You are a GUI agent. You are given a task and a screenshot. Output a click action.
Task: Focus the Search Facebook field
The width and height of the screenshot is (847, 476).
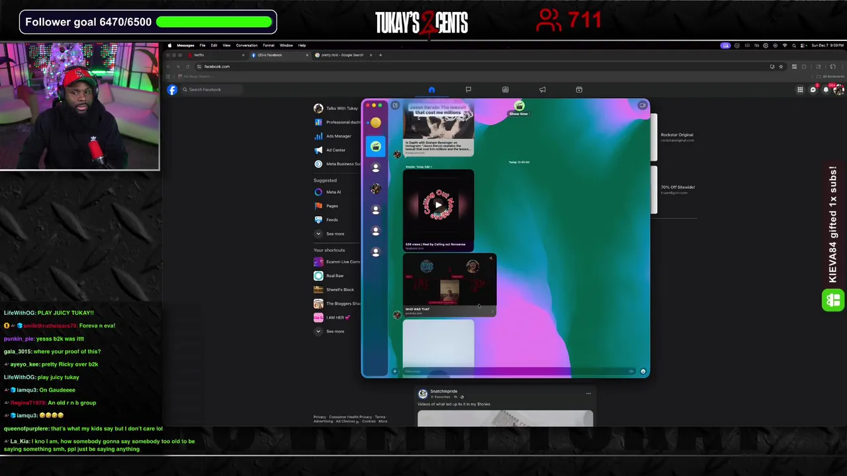point(210,90)
